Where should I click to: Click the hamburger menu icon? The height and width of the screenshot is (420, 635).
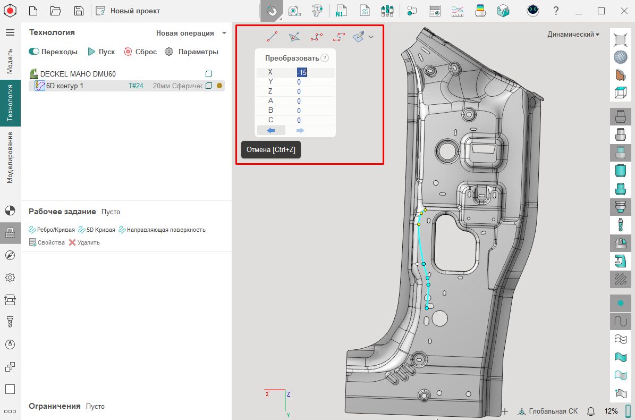click(x=10, y=32)
